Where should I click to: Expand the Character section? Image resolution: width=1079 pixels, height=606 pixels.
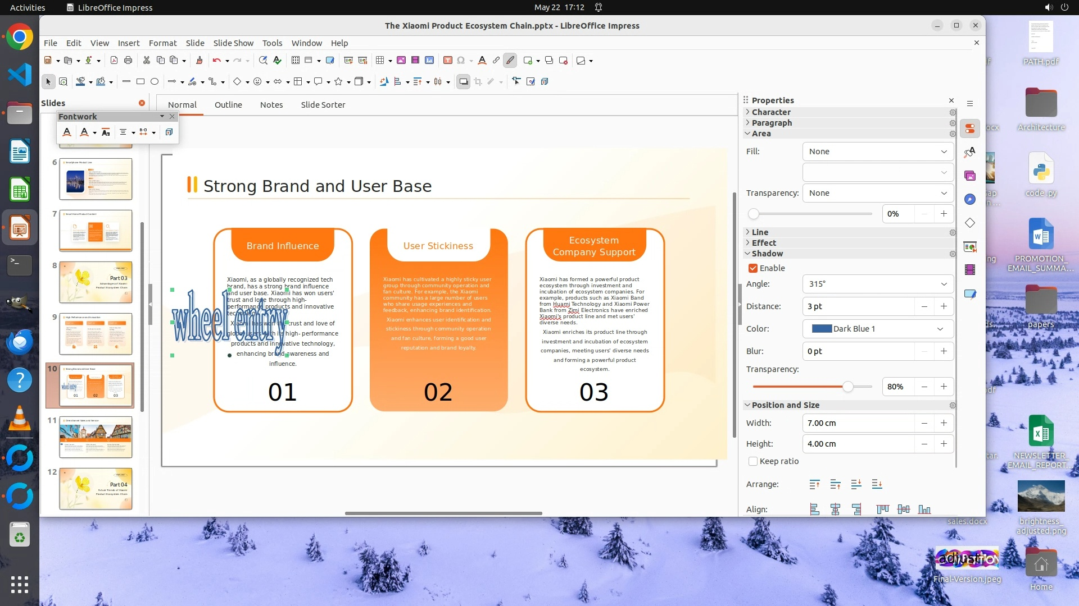click(771, 112)
